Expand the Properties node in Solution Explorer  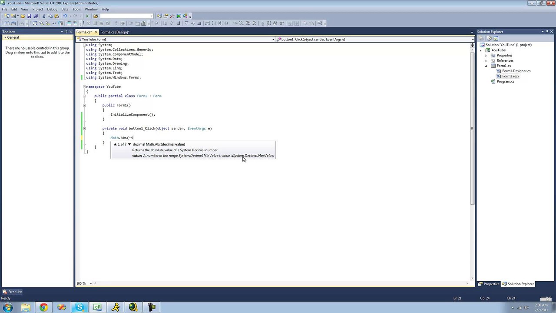[x=486, y=55]
